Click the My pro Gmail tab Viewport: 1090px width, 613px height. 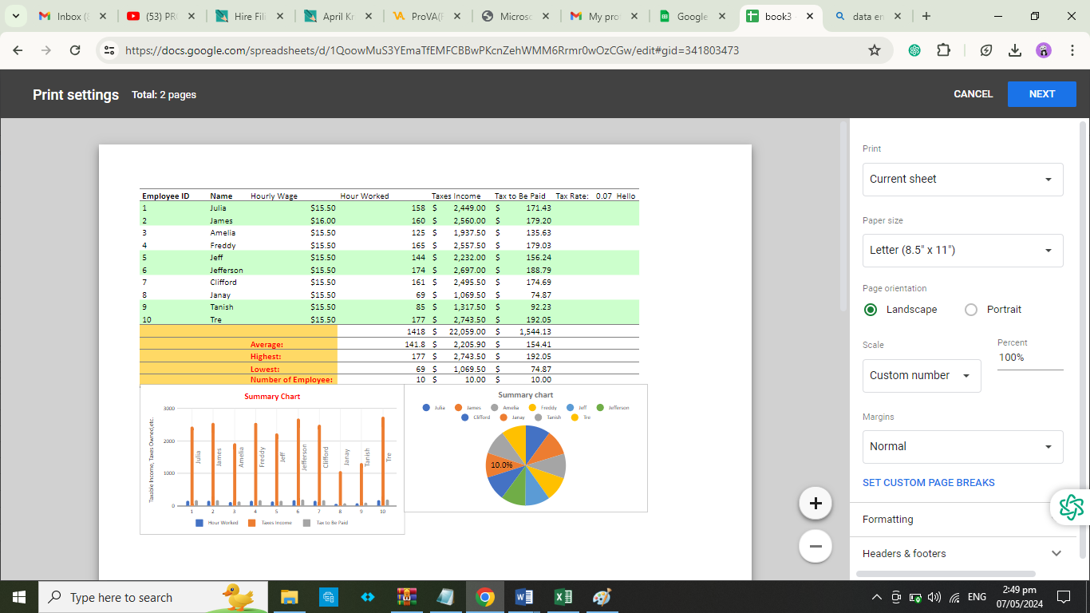coord(603,16)
